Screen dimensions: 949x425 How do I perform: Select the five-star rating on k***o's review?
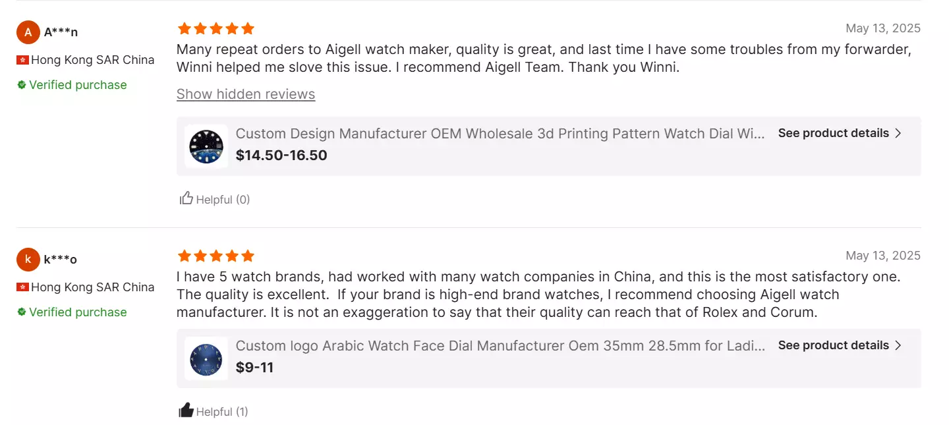[248, 256]
